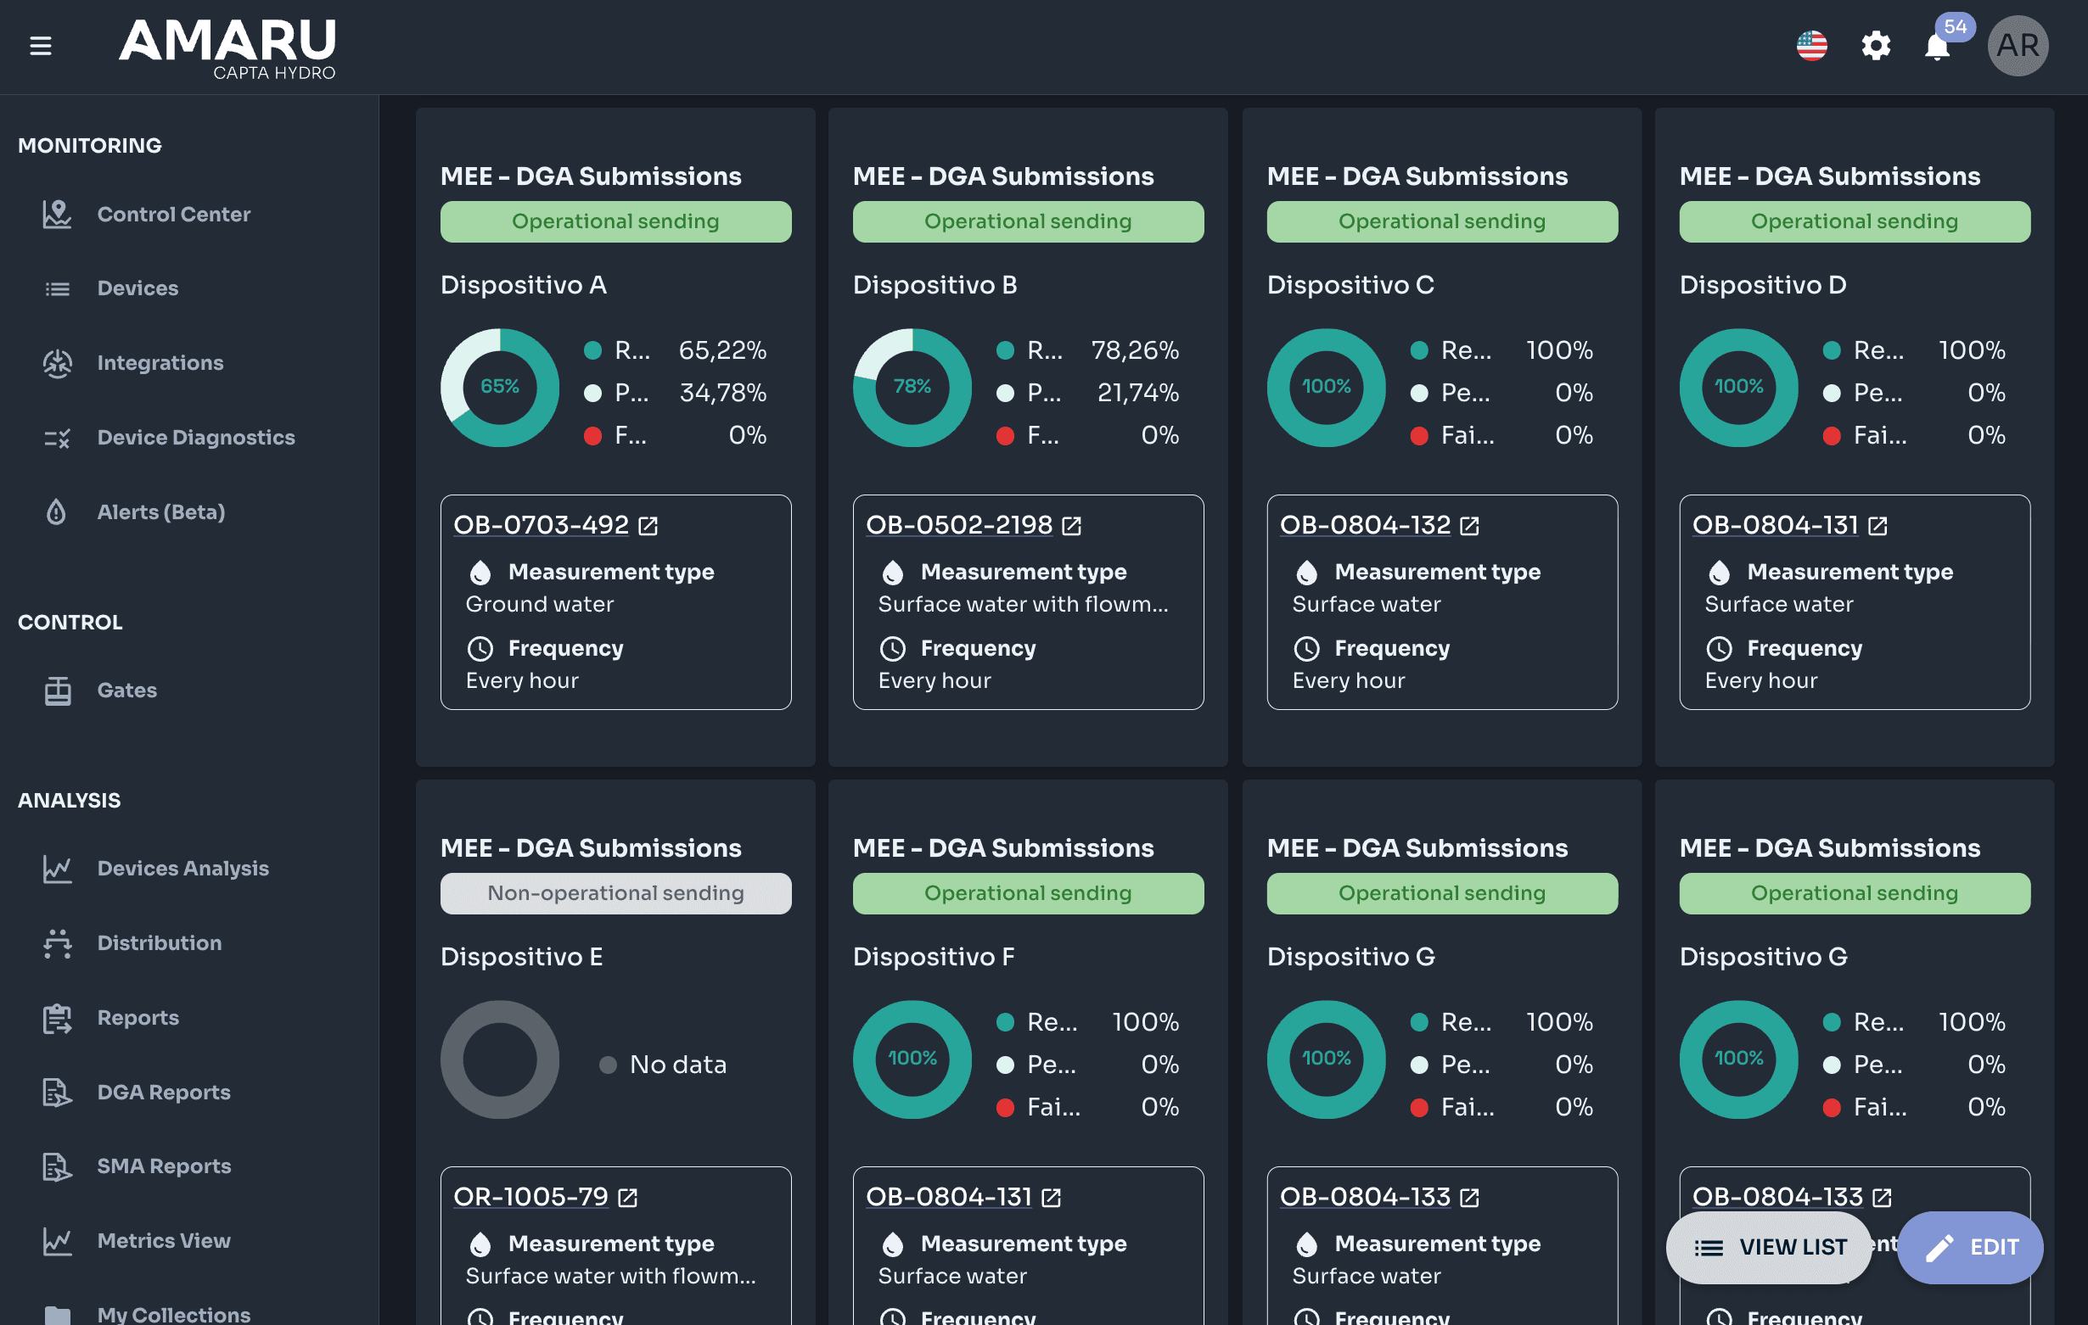Image resolution: width=2088 pixels, height=1325 pixels.
Task: Open external link icon beside OR-1005-79
Action: (x=628, y=1198)
